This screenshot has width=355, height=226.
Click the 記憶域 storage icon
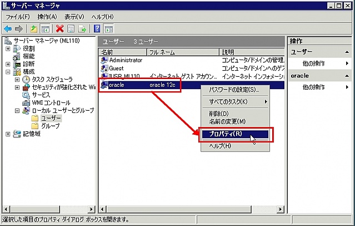pos(17,134)
